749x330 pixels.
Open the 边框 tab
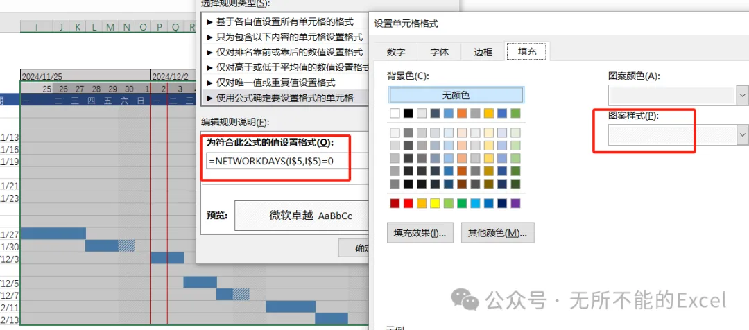pyautogui.click(x=483, y=52)
